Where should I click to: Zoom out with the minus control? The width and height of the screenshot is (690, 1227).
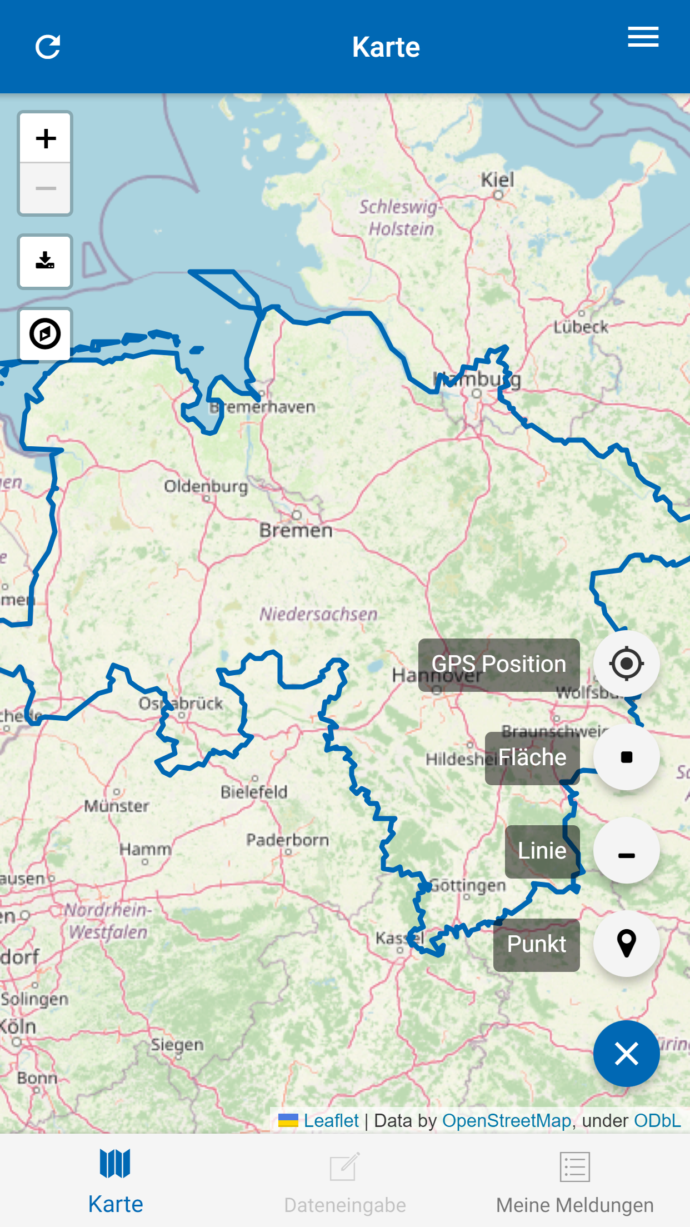46,188
